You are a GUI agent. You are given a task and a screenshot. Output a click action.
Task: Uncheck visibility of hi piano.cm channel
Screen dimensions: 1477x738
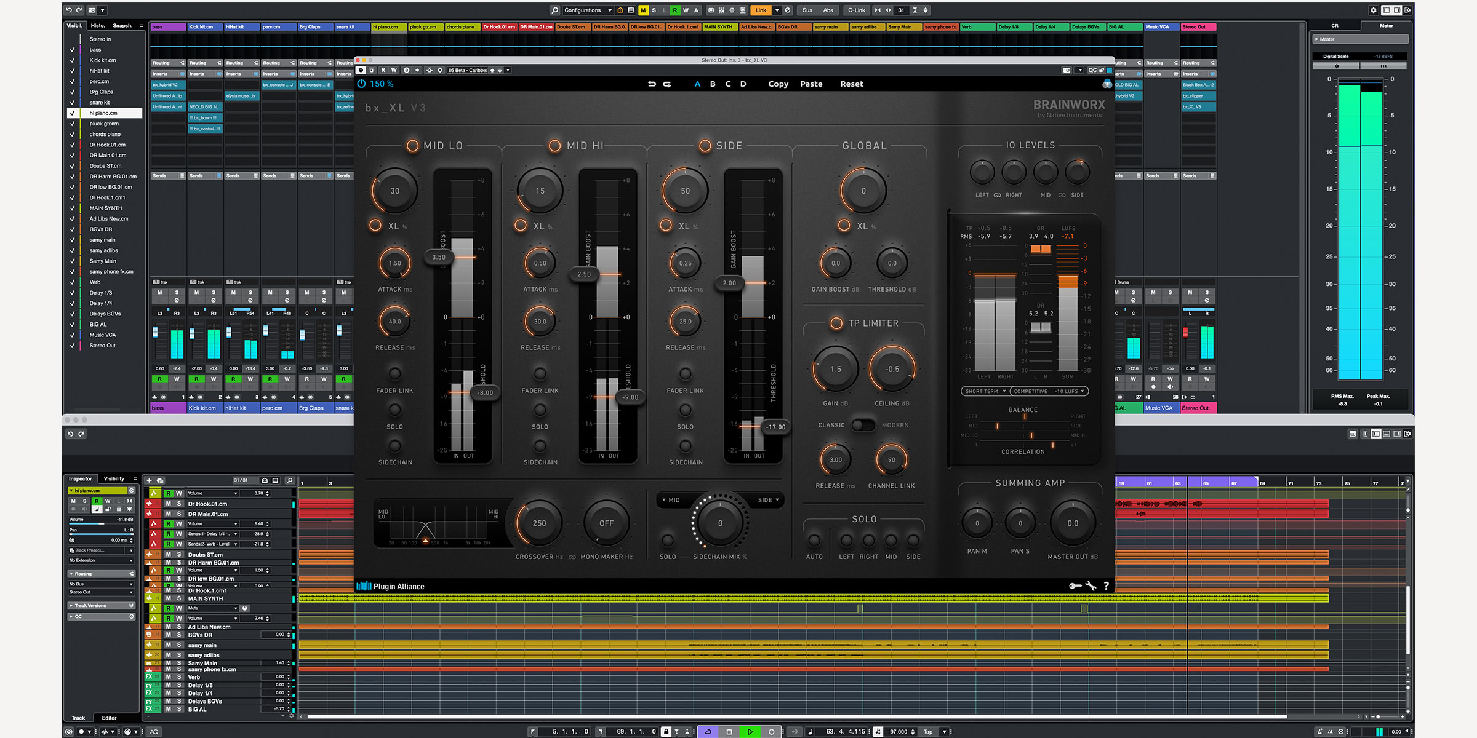click(72, 113)
